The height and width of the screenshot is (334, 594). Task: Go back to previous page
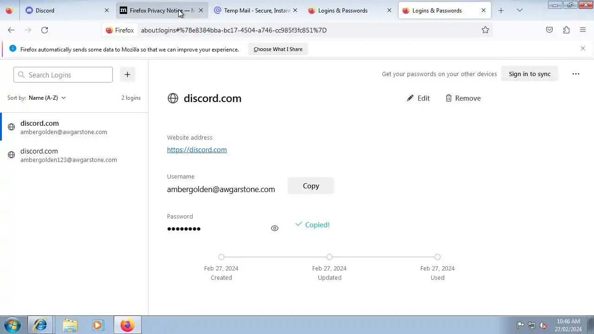click(11, 30)
